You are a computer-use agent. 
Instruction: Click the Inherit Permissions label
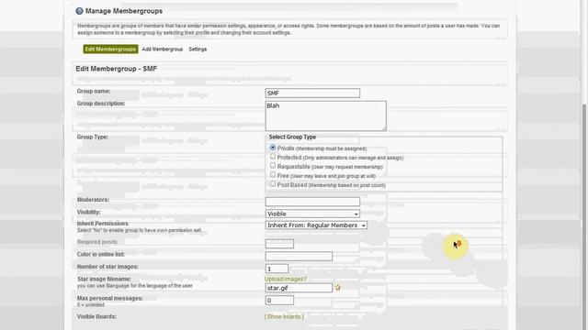tap(103, 224)
